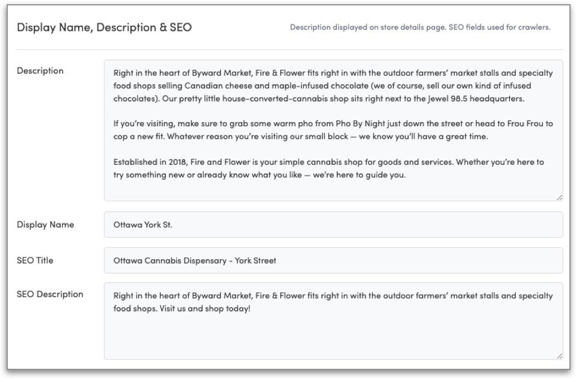The height and width of the screenshot is (379, 576).
Task: Click the Display Name input field
Action: pyautogui.click(x=333, y=224)
